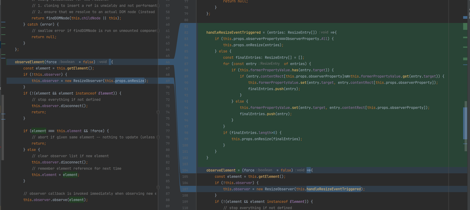Click ObserverProperty.All in right pane
This screenshot has width=470, height=210.
tap(308, 39)
